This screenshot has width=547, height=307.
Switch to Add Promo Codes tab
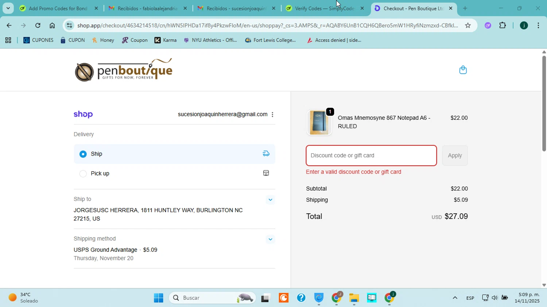click(x=58, y=8)
